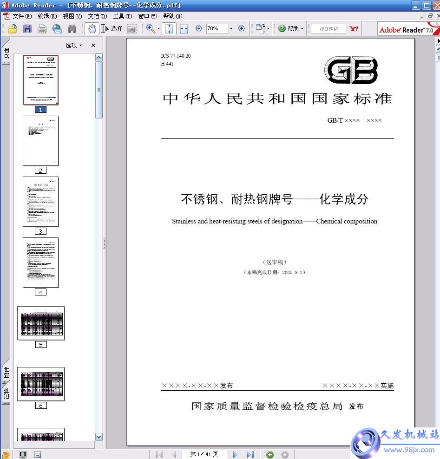This screenshot has width=440, height=459.
Task: Click the PDF document icon in the menu bar
Action: coord(6,16)
